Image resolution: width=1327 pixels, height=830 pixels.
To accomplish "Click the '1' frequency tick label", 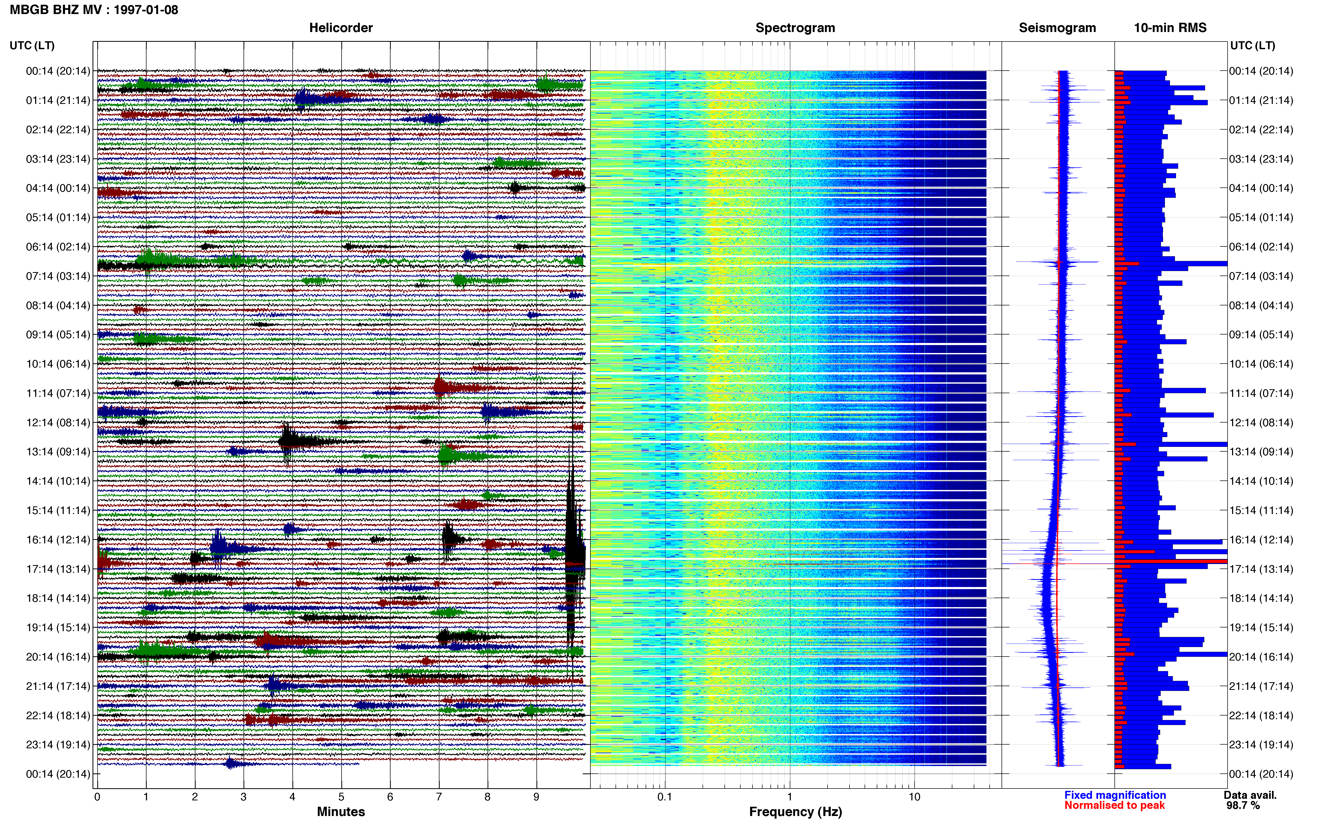I will tap(790, 797).
